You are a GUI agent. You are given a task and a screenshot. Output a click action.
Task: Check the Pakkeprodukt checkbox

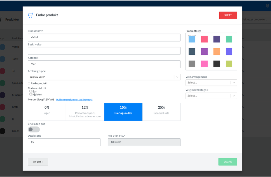click(29, 83)
